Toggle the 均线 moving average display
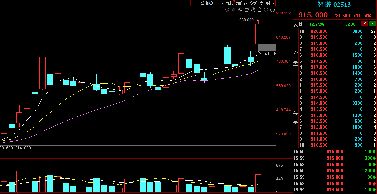Viewport: 377px width, 194px height. click(253, 3)
